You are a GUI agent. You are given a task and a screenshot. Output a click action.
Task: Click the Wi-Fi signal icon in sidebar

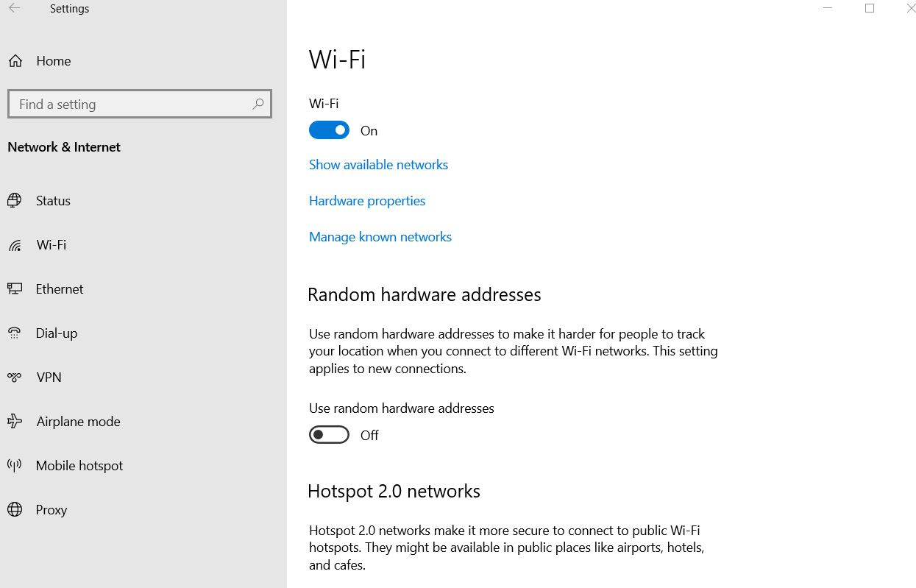click(15, 245)
